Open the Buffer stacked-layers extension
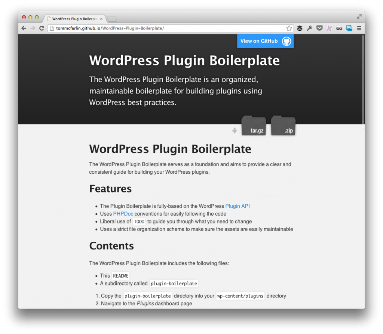The width and height of the screenshot is (383, 334). 300,28
